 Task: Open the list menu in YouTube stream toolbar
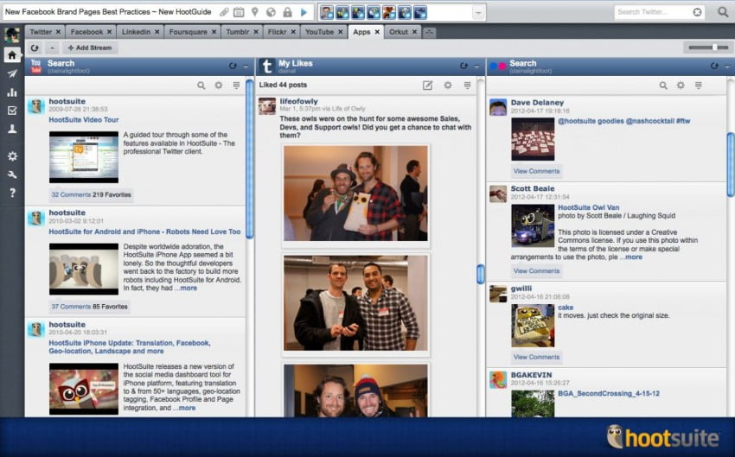[236, 86]
